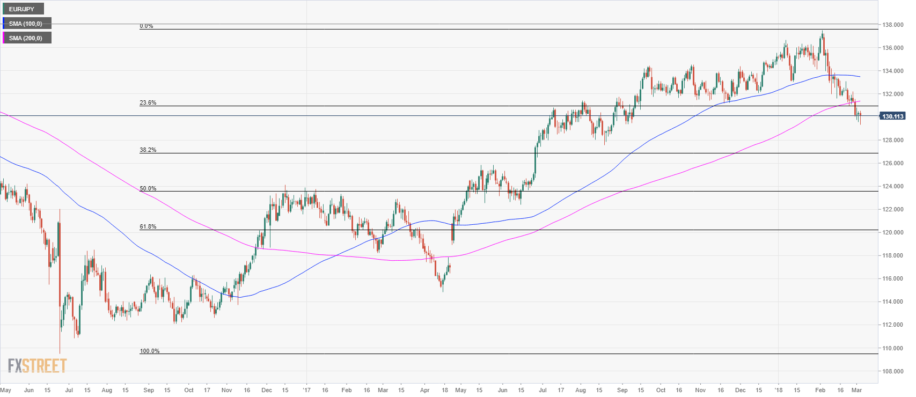Image resolution: width=916 pixels, height=397 pixels.
Task: Click the 120.000 price axis label
Action: [893, 232]
